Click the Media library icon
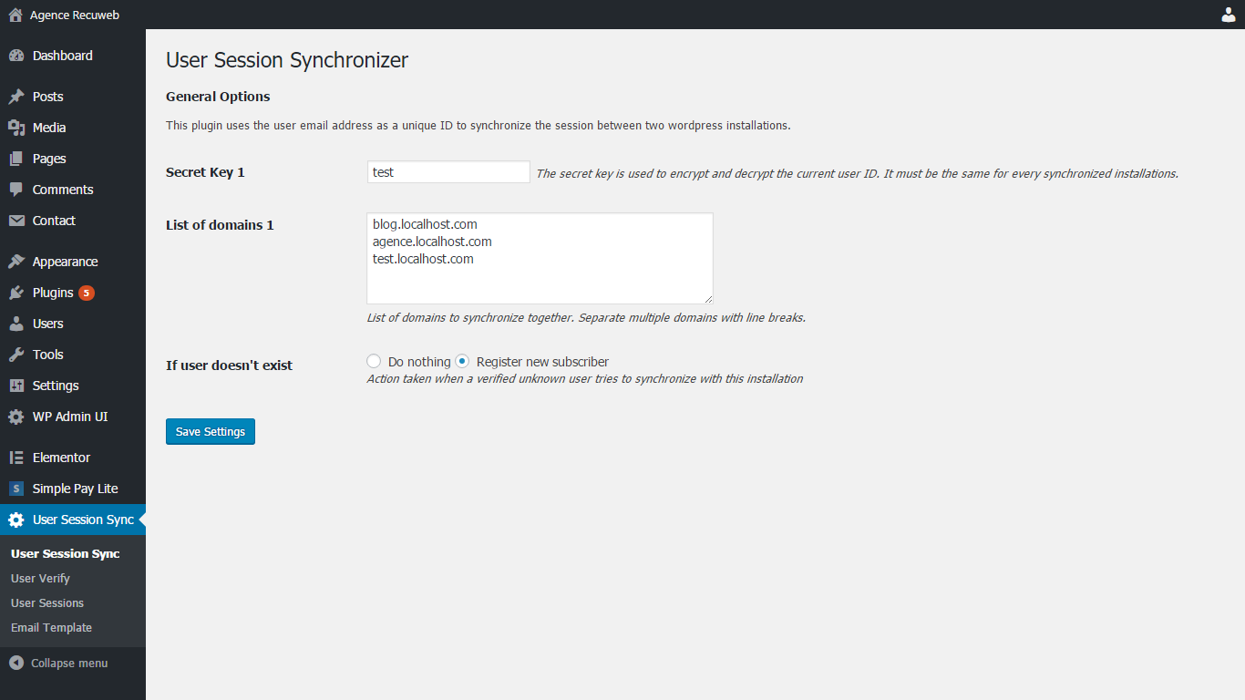 [x=15, y=128]
